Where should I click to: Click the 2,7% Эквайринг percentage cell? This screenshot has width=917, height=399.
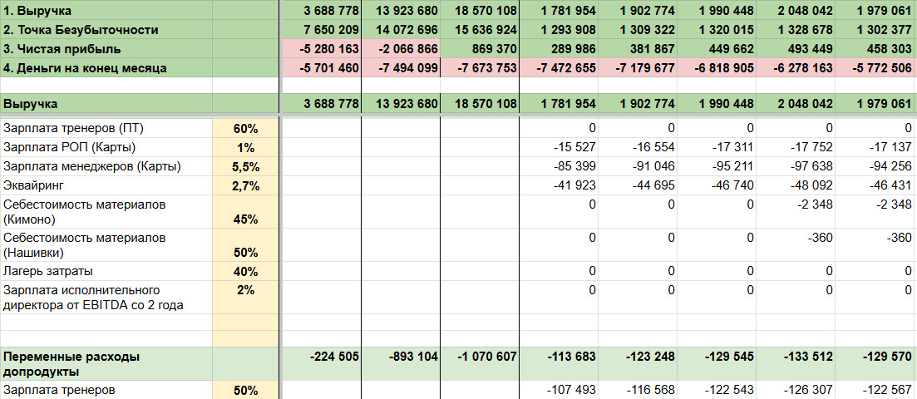pos(246,185)
